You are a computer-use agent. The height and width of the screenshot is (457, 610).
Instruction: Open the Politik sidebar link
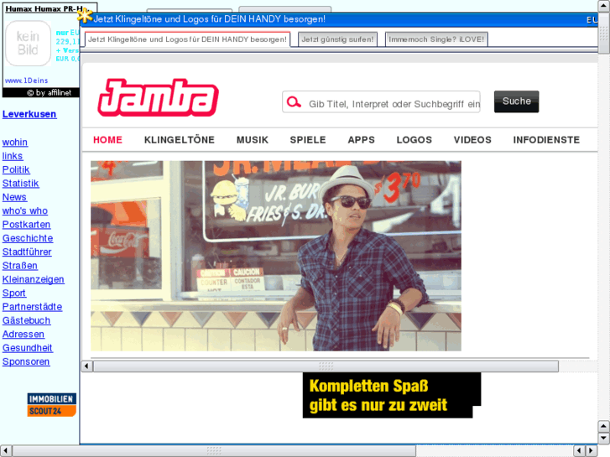click(16, 169)
